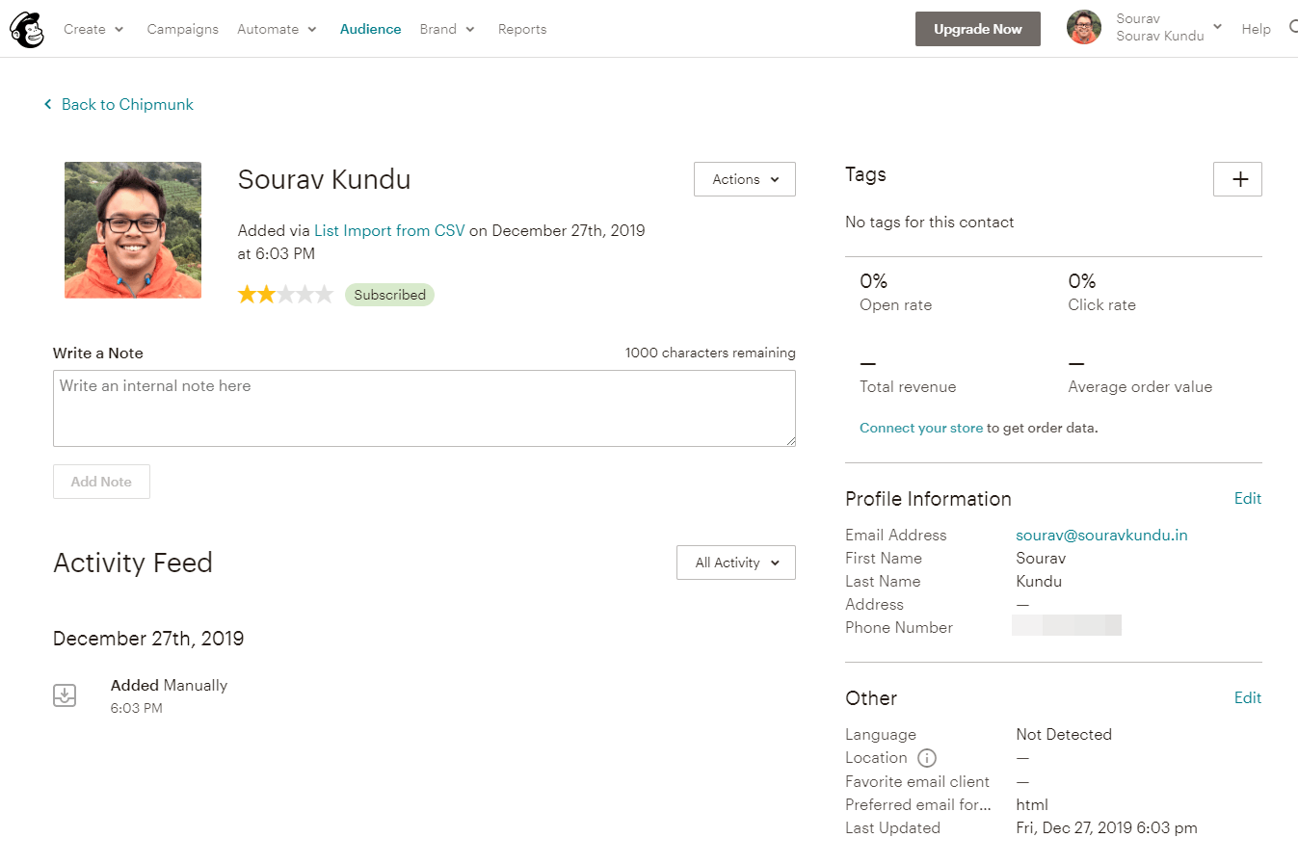Click the Kundu last name value
Viewport: 1298px width, 864px height.
click(1039, 581)
